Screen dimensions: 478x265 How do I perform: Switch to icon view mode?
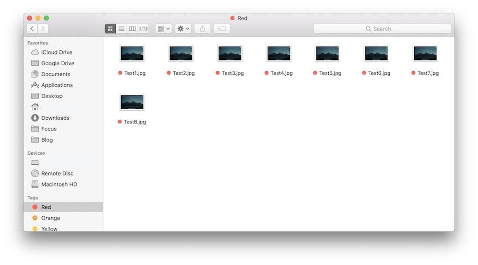click(x=110, y=29)
